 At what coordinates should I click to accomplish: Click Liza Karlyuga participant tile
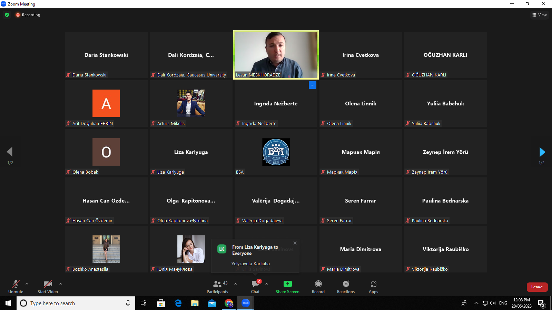[191, 152]
